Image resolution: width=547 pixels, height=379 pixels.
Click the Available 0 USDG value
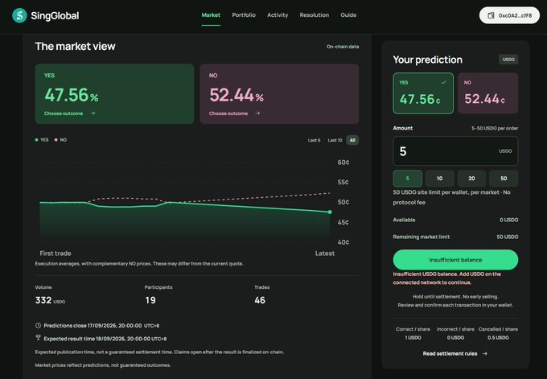tap(508, 220)
